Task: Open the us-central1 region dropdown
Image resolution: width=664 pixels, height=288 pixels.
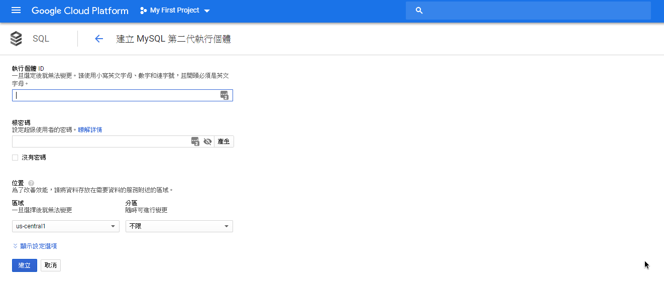Action: [x=66, y=226]
